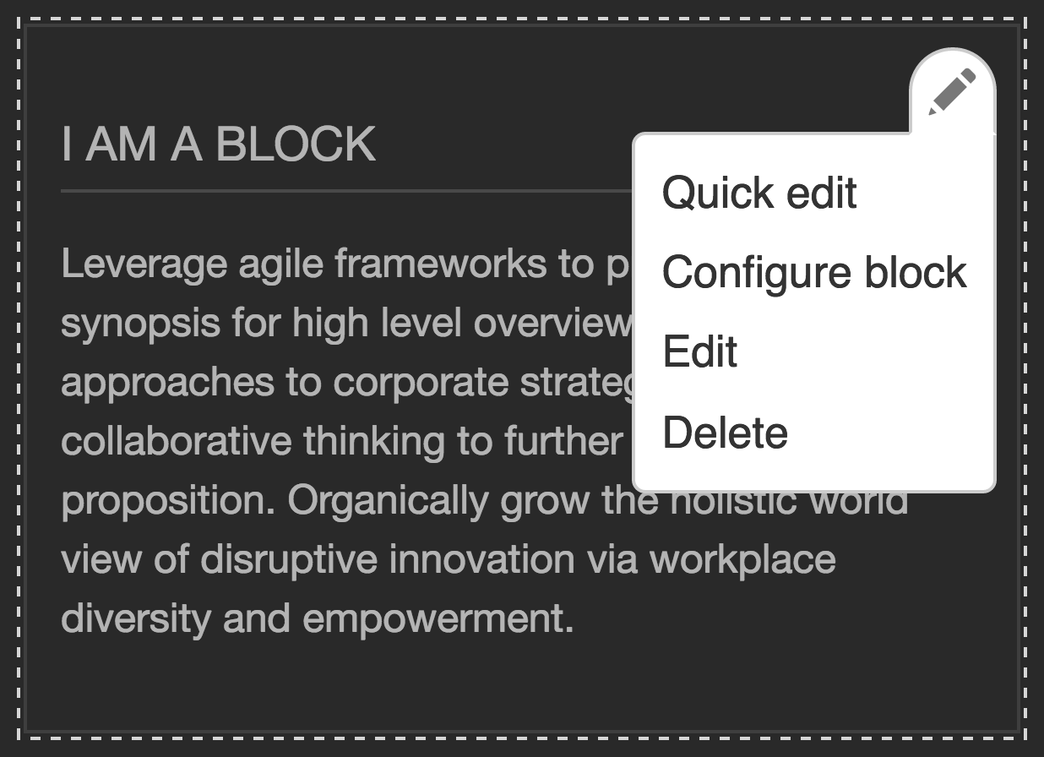Image resolution: width=1044 pixels, height=757 pixels.
Task: Click the horizontal rule under the heading
Action: tap(347, 191)
